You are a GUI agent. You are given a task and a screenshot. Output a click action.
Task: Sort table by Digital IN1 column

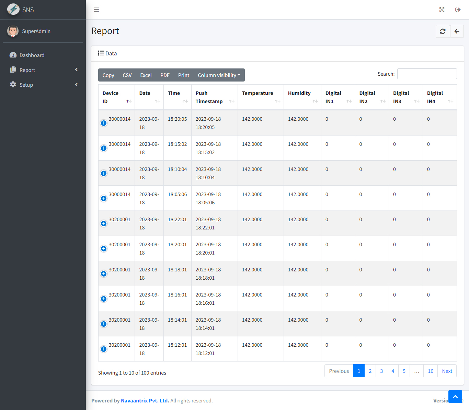click(338, 97)
